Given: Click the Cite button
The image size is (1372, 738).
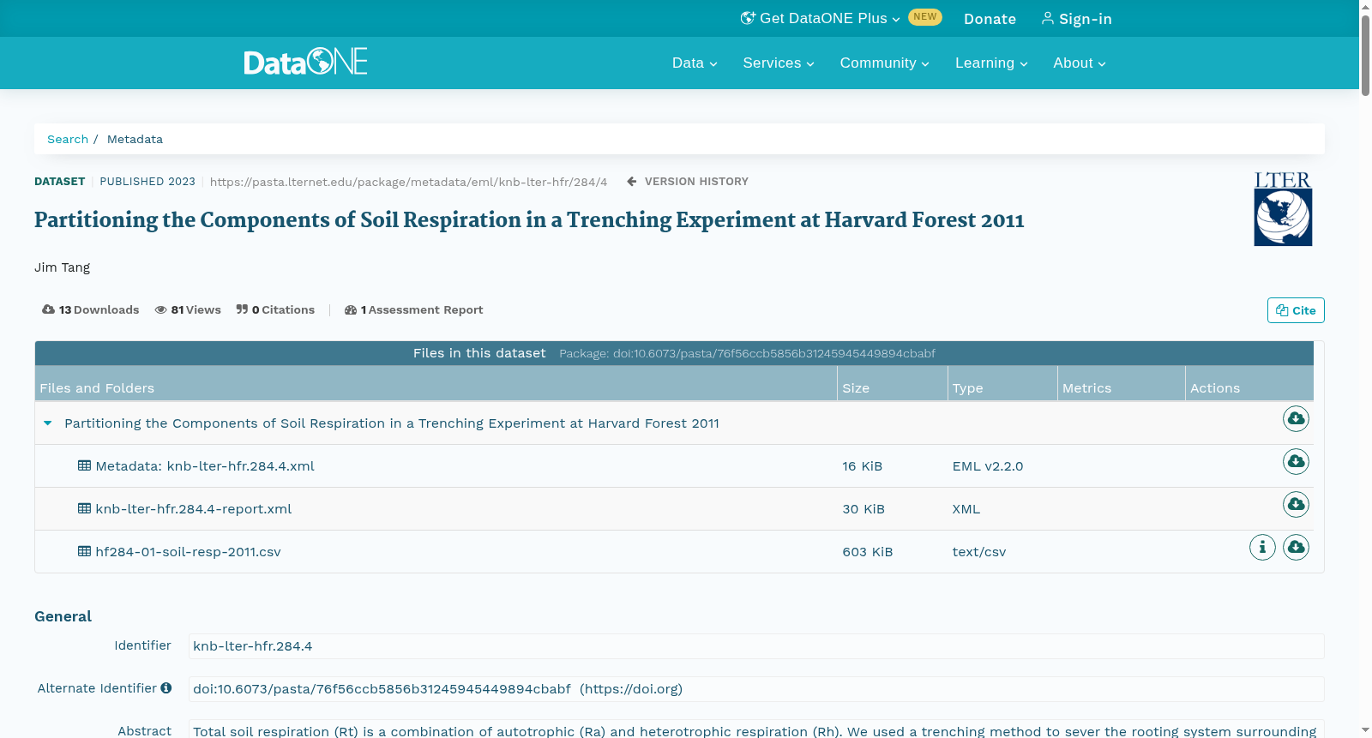Looking at the screenshot, I should point(1296,310).
